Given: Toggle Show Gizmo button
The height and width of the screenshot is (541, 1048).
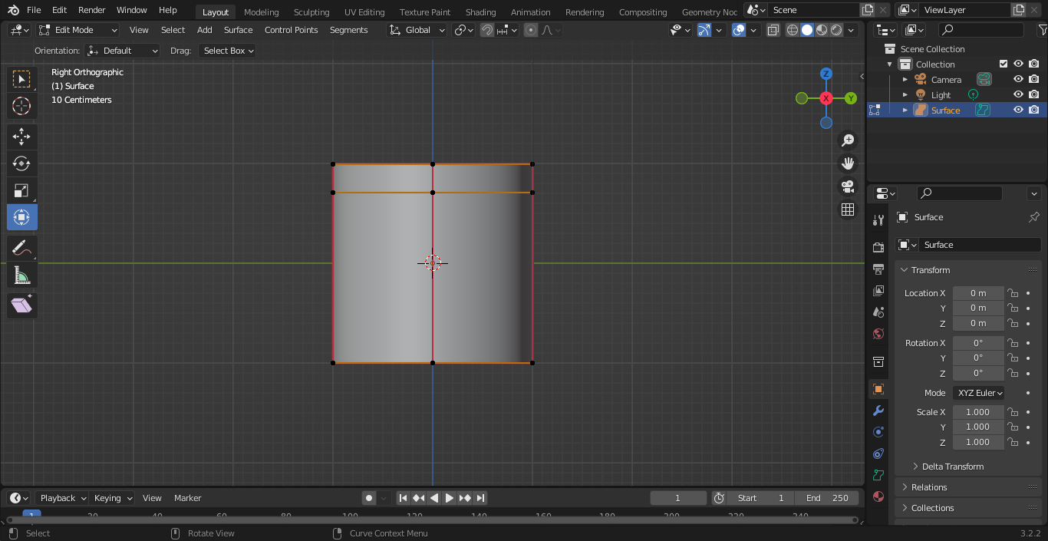Looking at the screenshot, I should tap(704, 30).
